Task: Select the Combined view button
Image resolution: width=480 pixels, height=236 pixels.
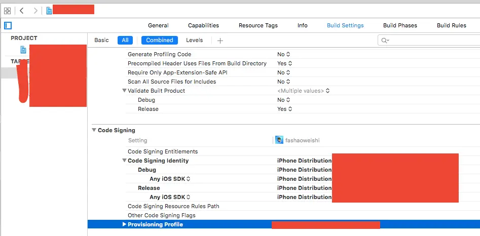Action: [160, 40]
